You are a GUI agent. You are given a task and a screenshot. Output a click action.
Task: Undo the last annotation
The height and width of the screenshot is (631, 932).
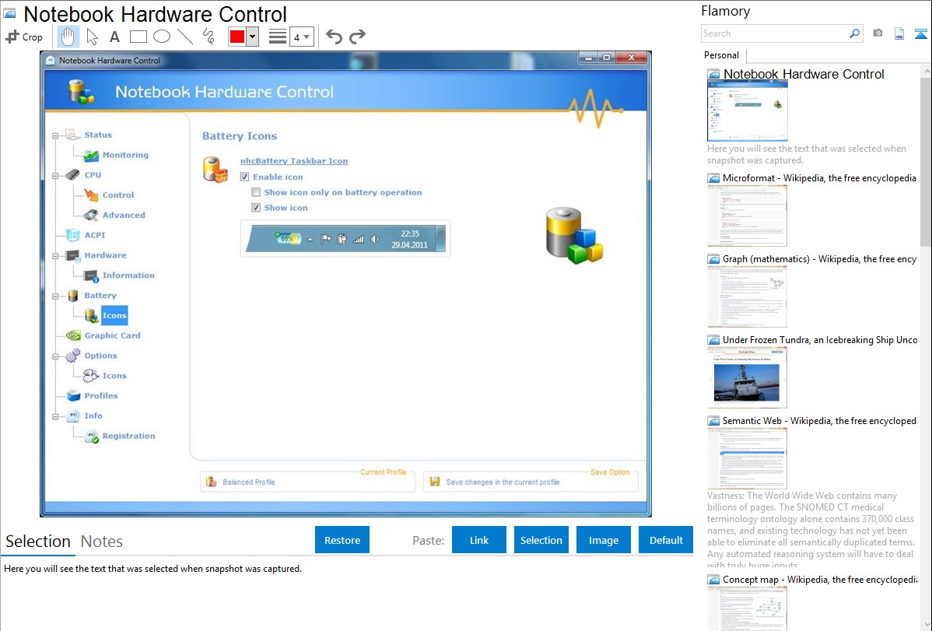(334, 37)
